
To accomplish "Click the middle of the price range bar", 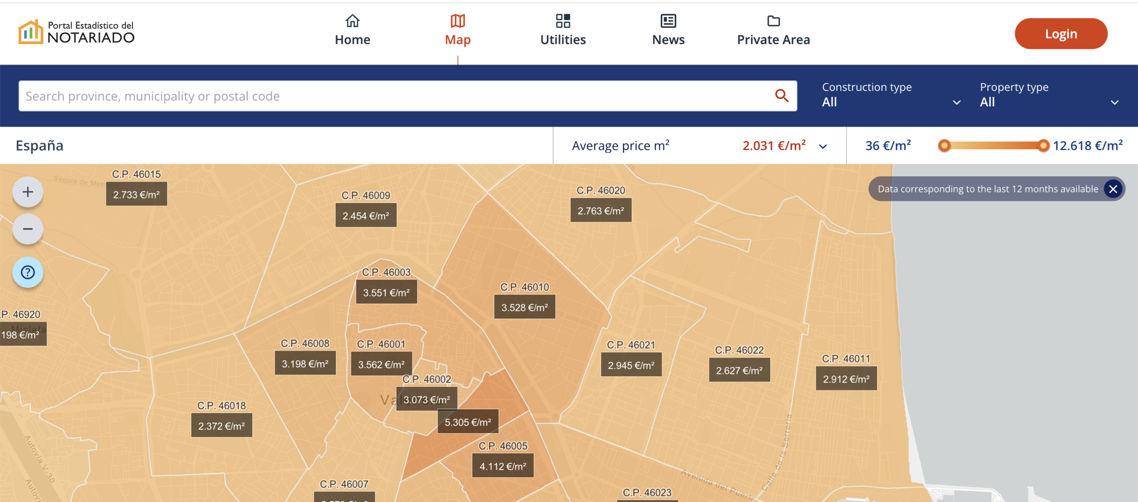I will click(x=994, y=146).
